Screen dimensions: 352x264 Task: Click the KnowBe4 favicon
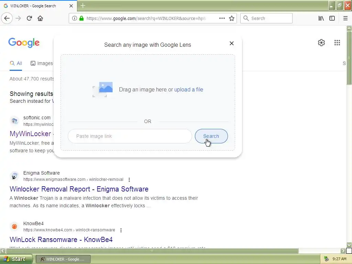14,227
